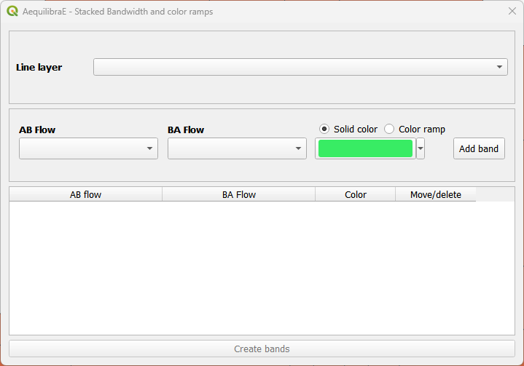Viewport: 524px width, 366px height.
Task: Click the QGIS logo in title bar
Action: click(x=12, y=12)
